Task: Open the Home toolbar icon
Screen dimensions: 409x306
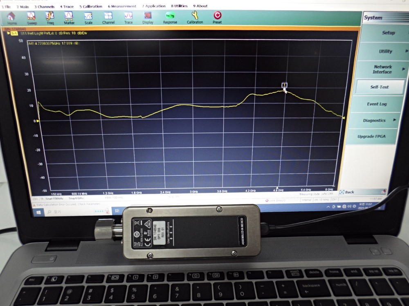Action: tap(11, 18)
